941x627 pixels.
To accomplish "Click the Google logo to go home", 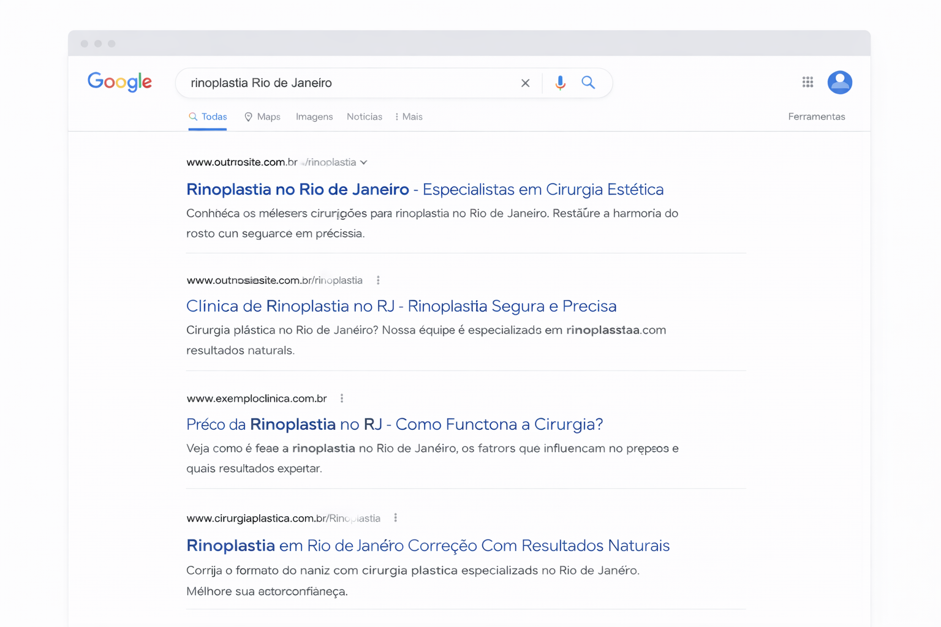I will [119, 82].
